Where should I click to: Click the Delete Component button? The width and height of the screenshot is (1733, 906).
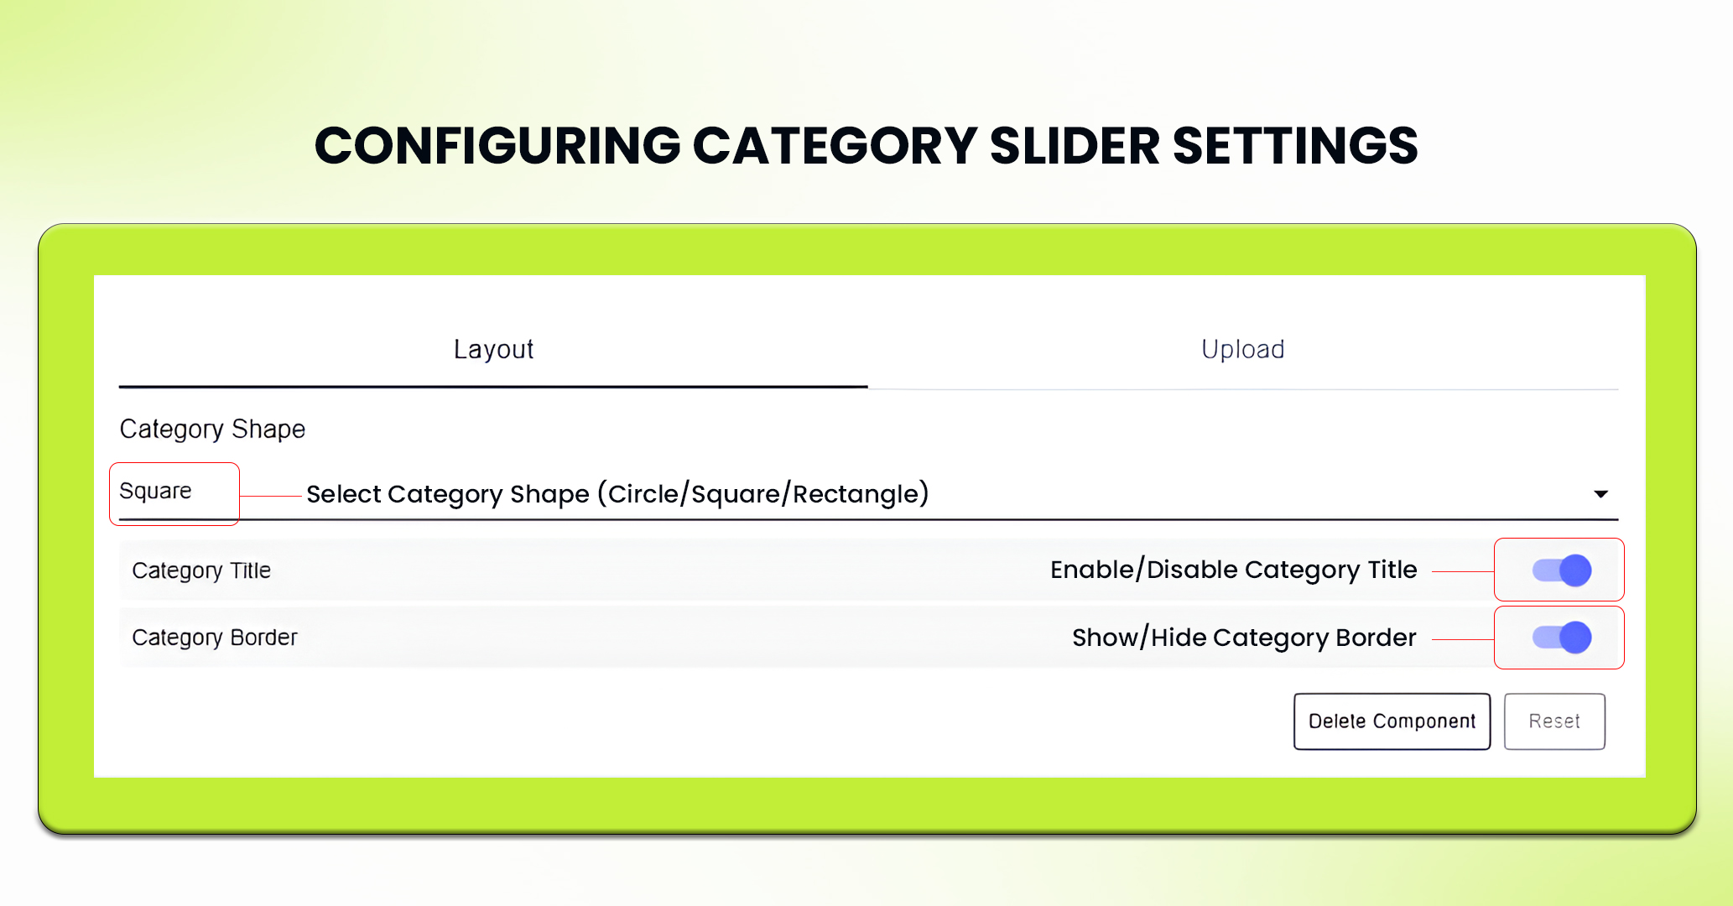click(1391, 721)
